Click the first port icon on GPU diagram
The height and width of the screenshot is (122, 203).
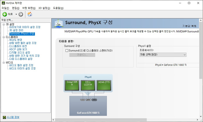(83, 100)
